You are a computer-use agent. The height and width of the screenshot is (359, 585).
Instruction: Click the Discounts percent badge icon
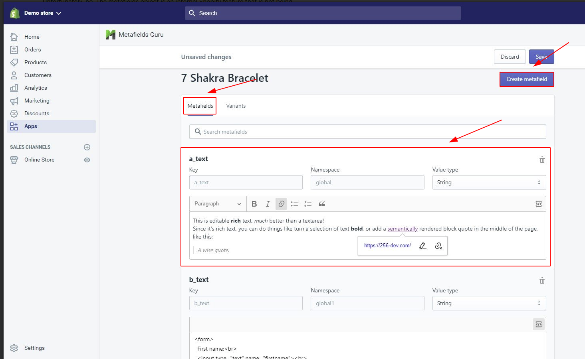pyautogui.click(x=14, y=113)
